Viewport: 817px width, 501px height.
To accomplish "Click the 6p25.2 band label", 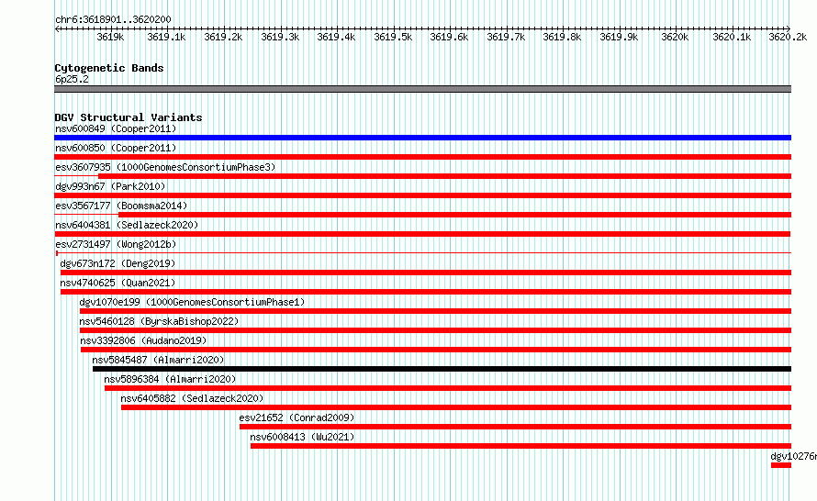I will 72,79.
